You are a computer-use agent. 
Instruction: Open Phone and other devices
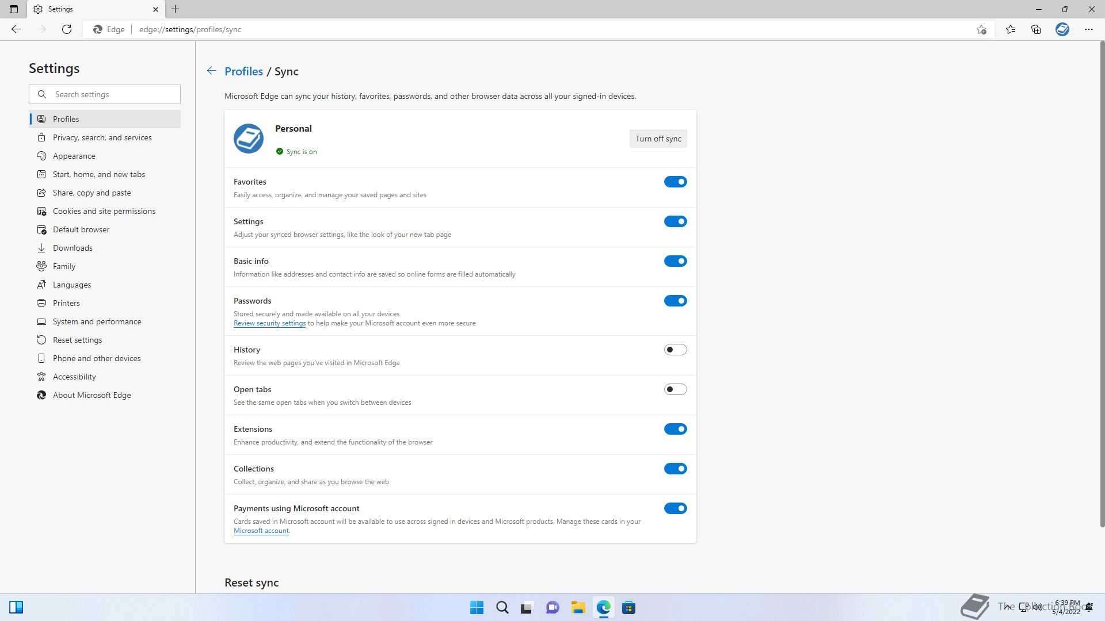point(105,358)
